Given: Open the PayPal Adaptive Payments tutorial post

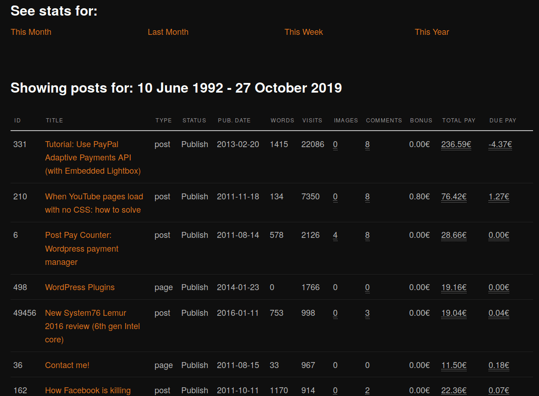Looking at the screenshot, I should point(93,158).
